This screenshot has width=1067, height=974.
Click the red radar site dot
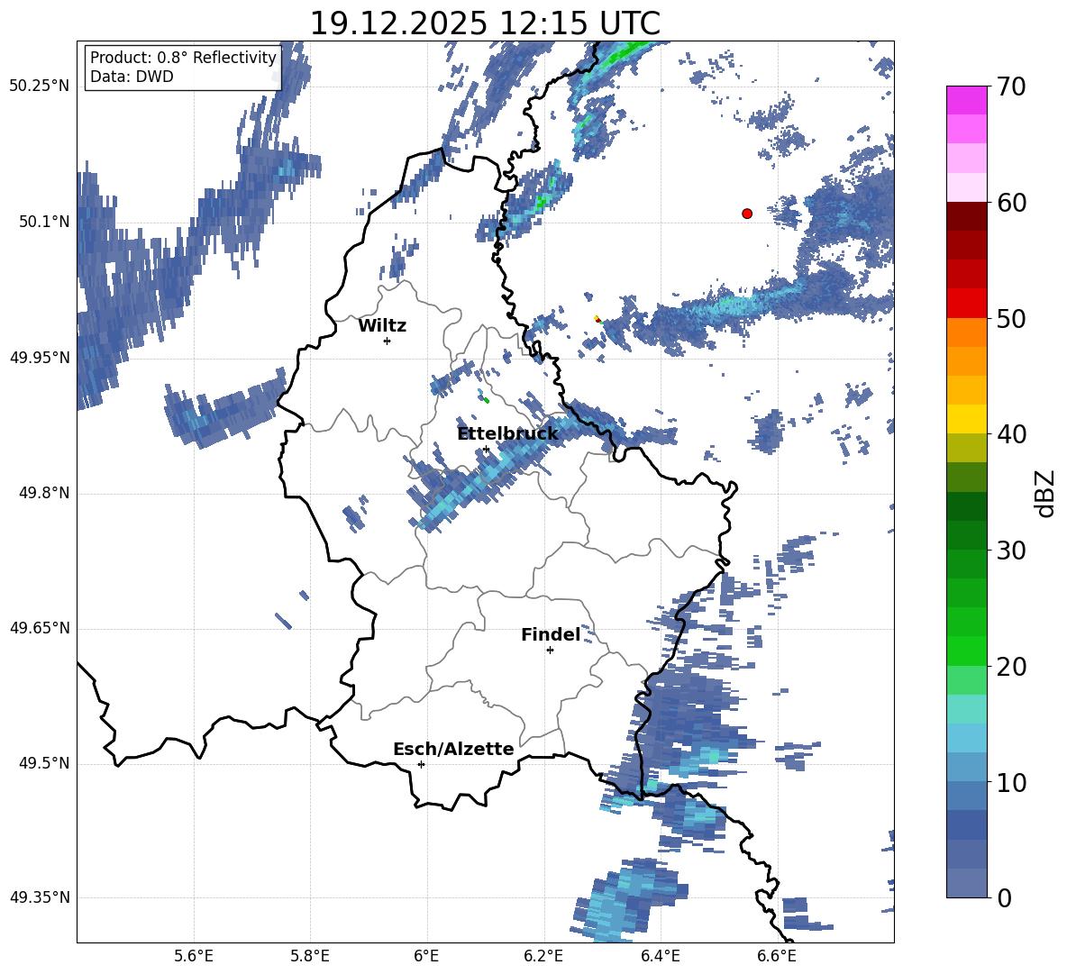[x=747, y=214]
